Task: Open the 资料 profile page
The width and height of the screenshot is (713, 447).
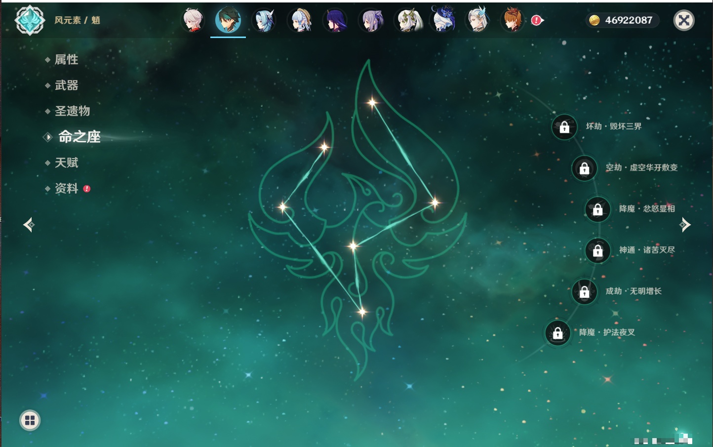Action: click(66, 188)
